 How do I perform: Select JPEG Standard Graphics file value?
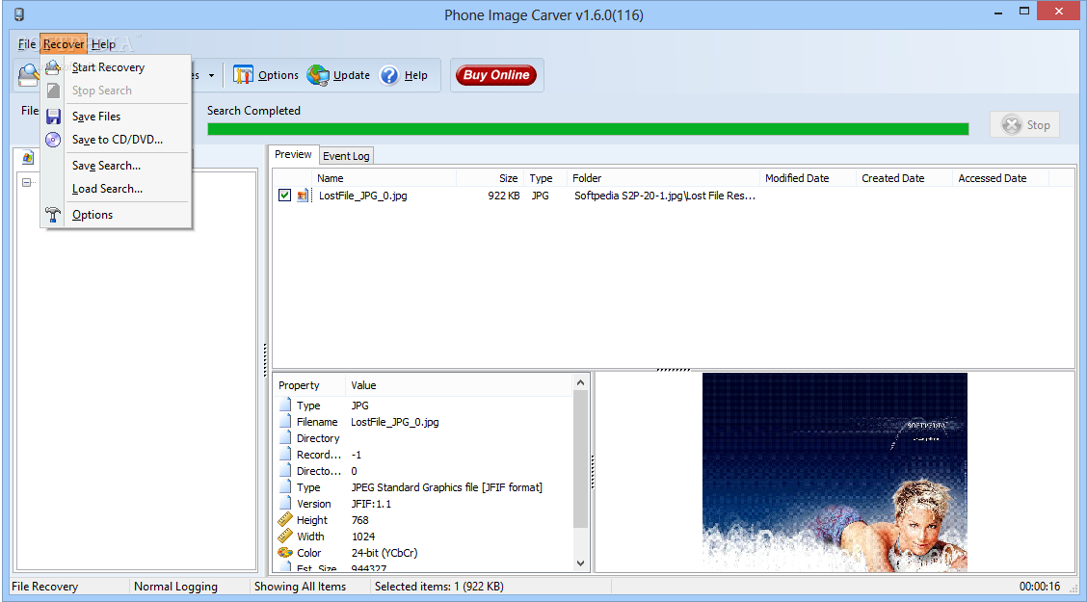(x=446, y=487)
